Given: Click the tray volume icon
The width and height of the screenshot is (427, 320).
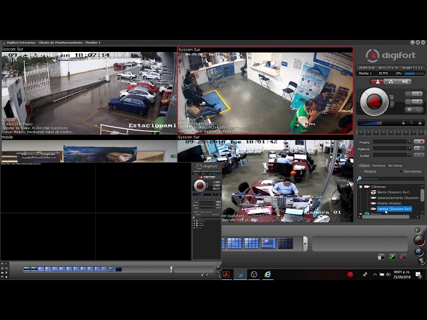Looking at the screenshot, I should pos(388,275).
